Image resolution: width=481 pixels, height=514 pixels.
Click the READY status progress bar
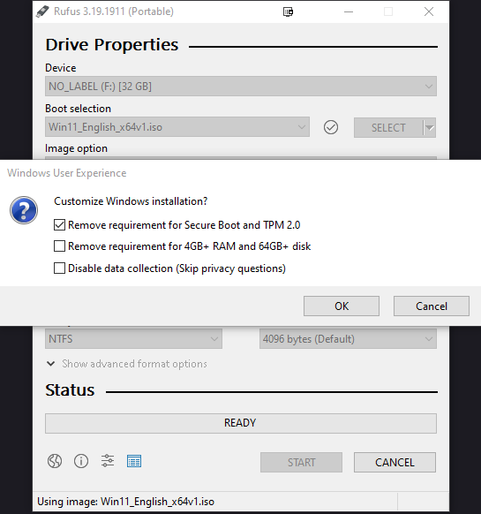tap(241, 423)
